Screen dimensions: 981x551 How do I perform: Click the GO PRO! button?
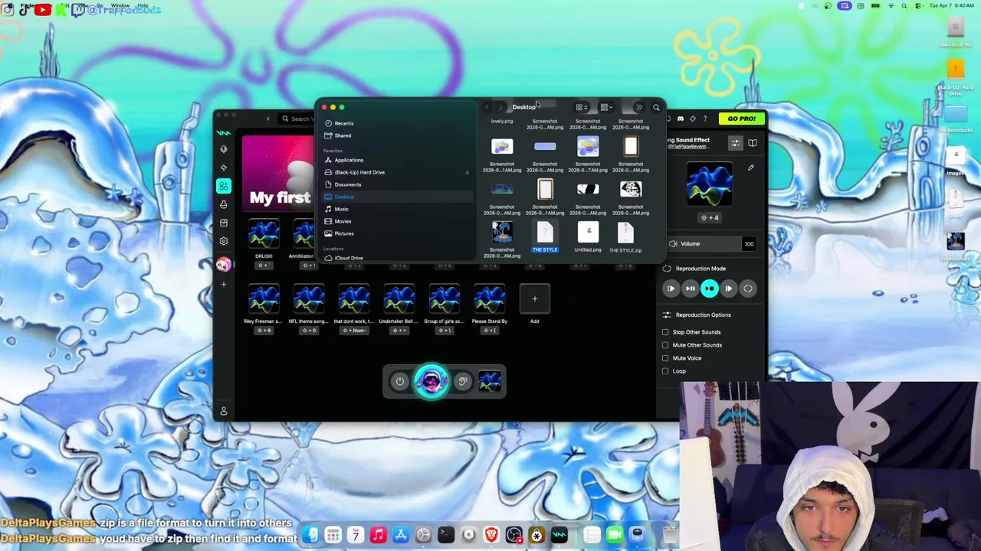741,119
